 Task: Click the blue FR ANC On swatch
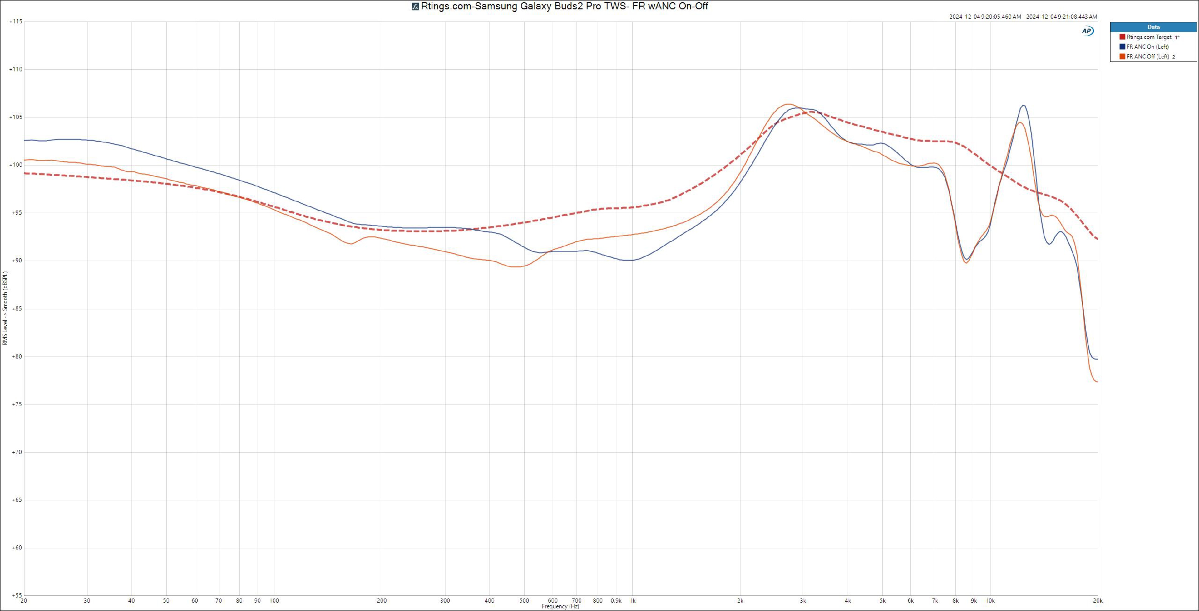(x=1122, y=47)
